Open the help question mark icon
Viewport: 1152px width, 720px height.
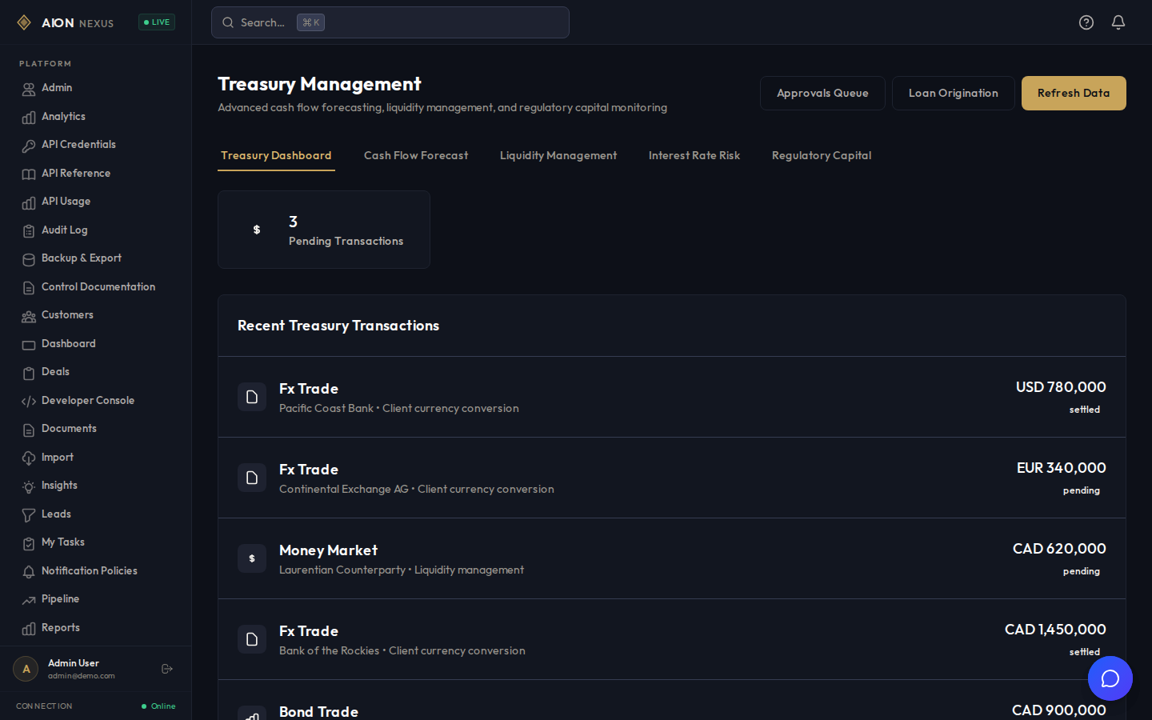point(1086,22)
